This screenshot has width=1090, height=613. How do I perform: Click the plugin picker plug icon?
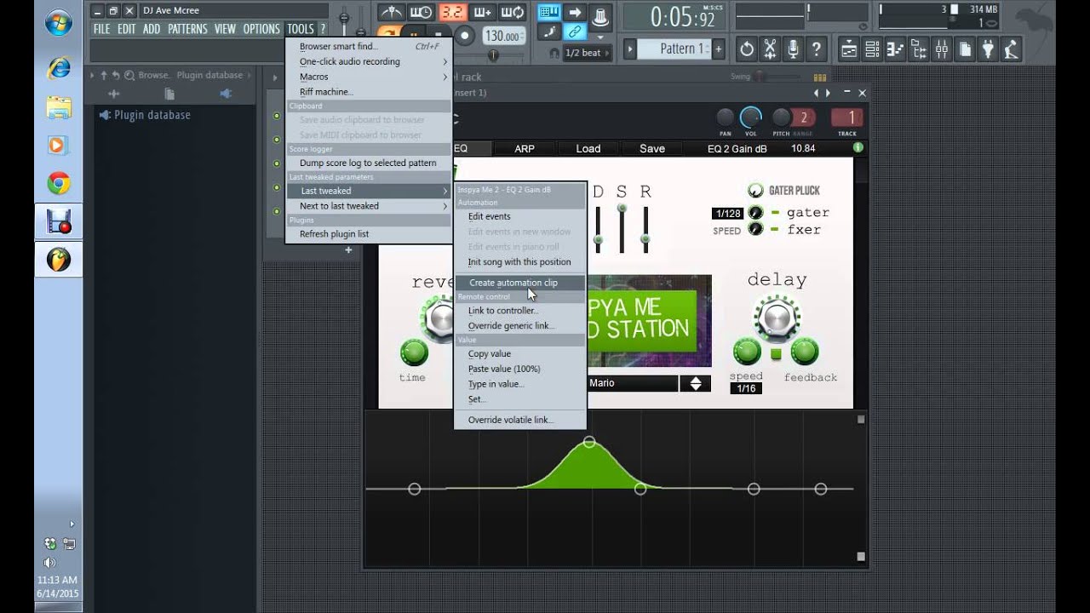click(x=988, y=49)
